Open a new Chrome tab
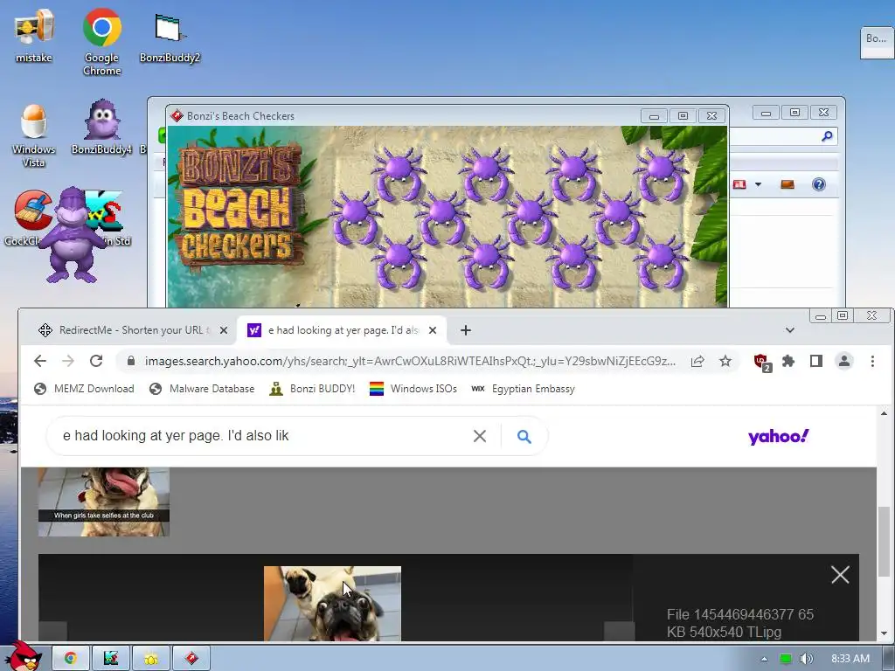 coord(466,330)
